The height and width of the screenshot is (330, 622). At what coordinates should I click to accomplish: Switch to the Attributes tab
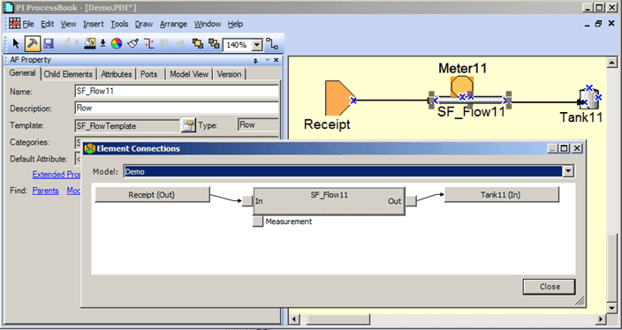coord(117,74)
